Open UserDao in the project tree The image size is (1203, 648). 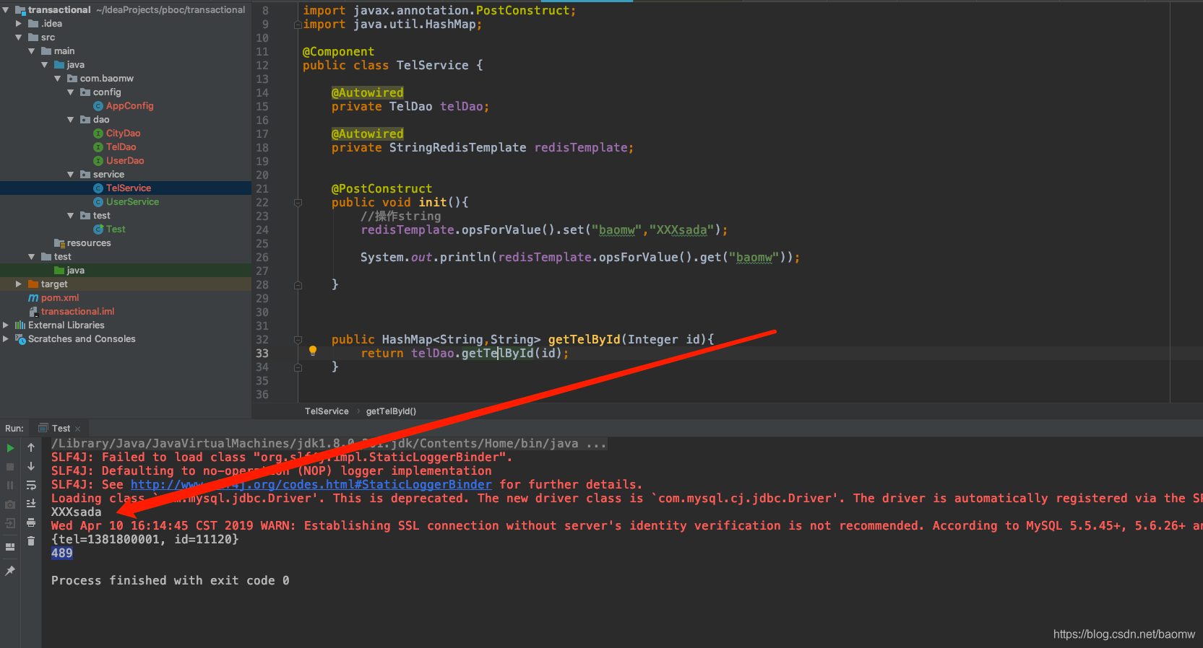pyautogui.click(x=125, y=161)
